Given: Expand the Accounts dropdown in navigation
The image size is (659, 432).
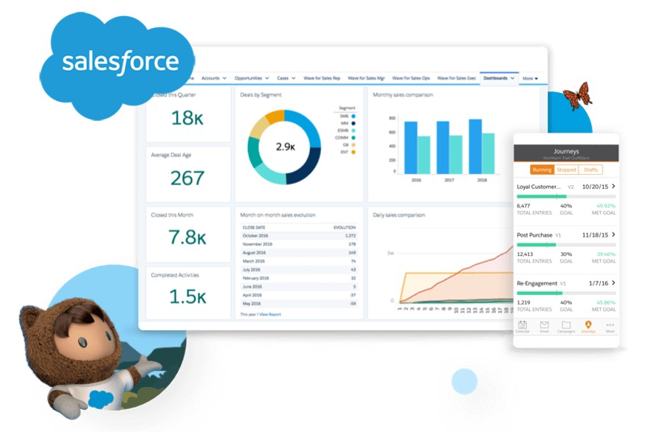Looking at the screenshot, I should pos(213,78).
